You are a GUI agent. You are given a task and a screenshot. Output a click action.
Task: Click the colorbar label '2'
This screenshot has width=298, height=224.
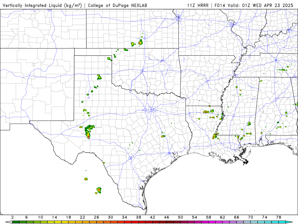click(x=12, y=217)
